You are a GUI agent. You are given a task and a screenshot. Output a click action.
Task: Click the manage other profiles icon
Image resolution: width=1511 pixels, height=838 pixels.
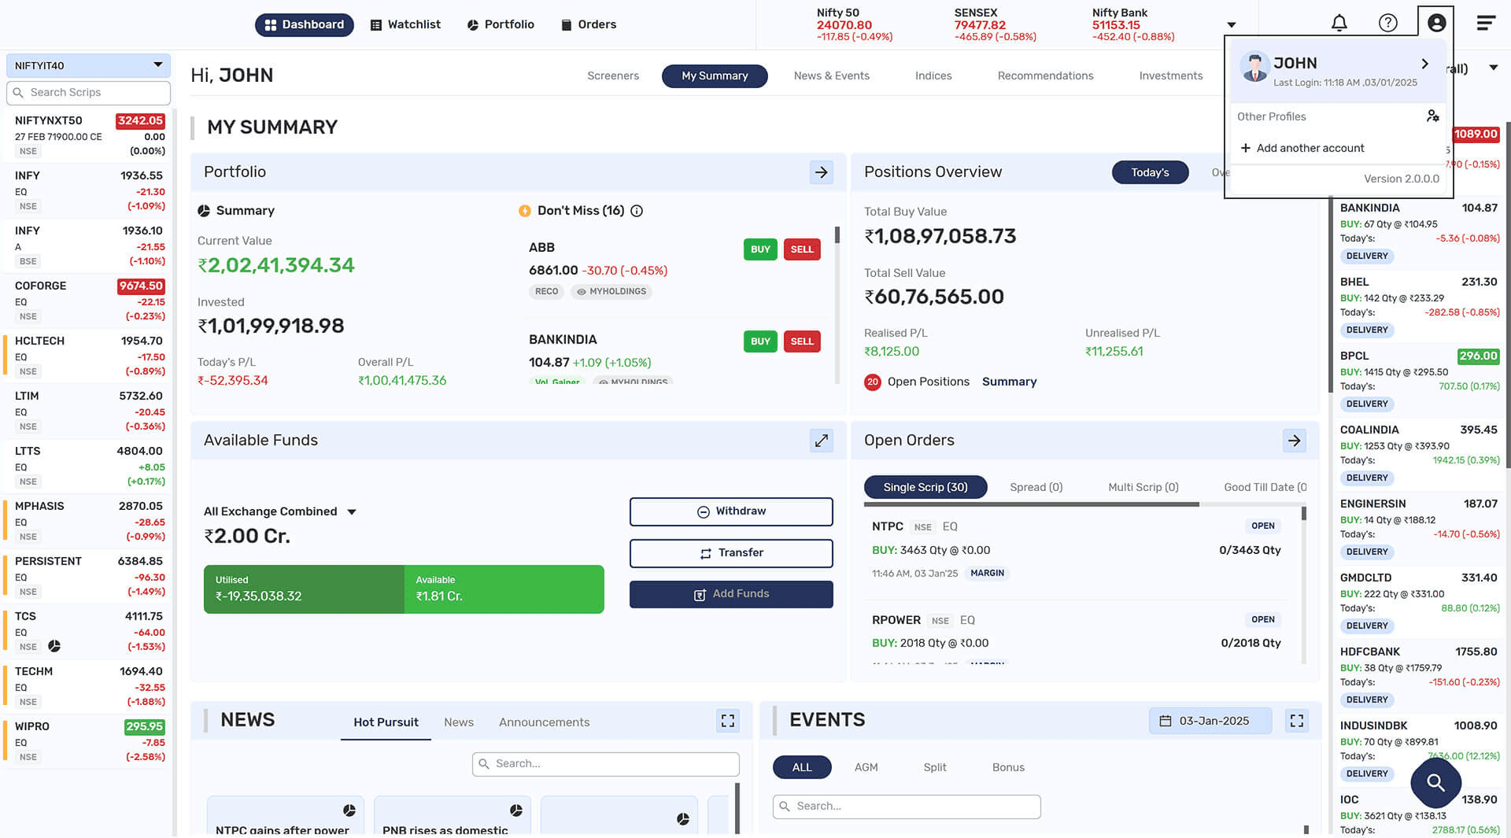coord(1432,116)
